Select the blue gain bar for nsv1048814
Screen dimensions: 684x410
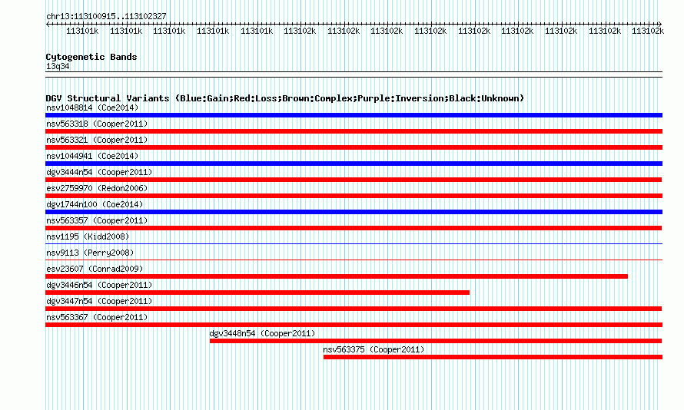coord(354,115)
